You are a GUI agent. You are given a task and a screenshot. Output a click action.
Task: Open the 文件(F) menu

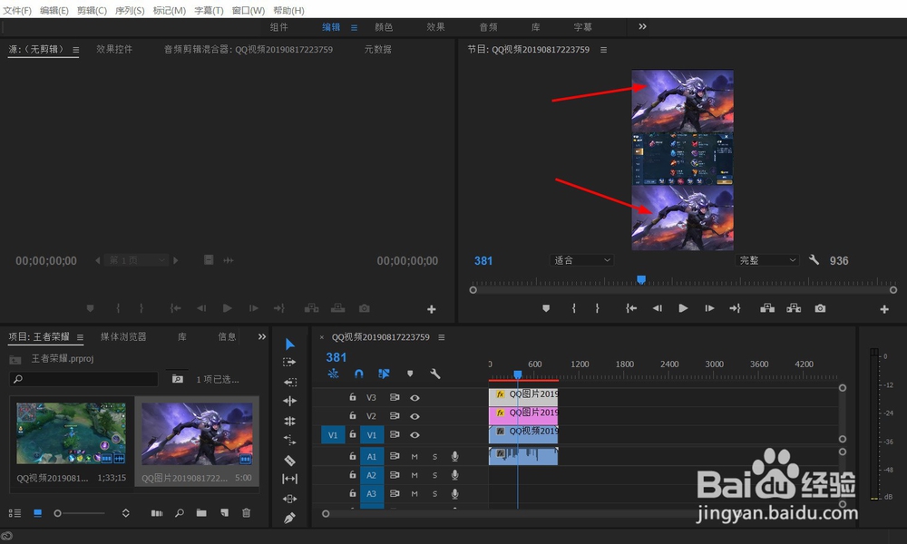pos(17,10)
